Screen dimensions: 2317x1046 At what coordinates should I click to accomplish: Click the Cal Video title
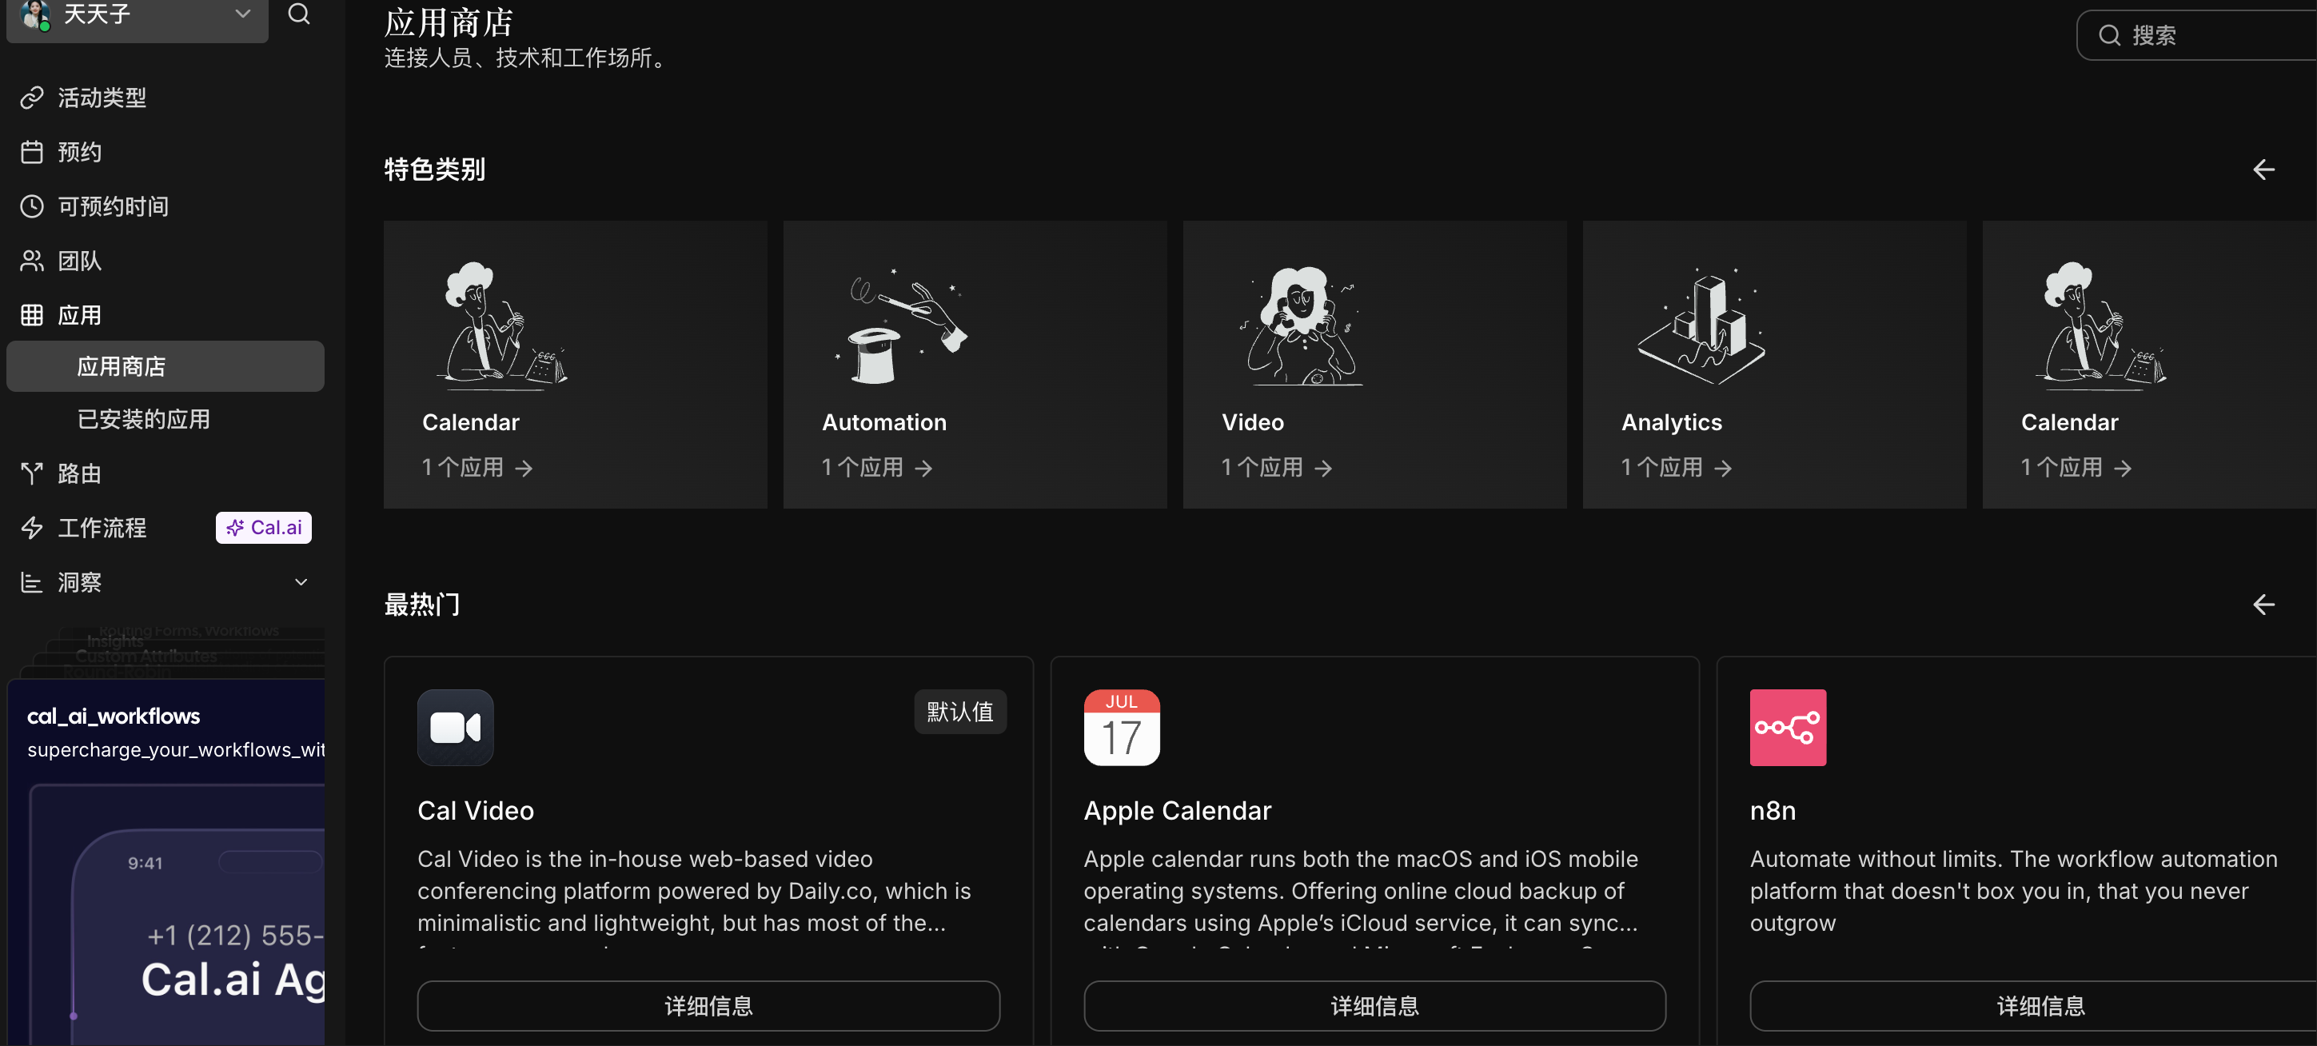pyautogui.click(x=475, y=810)
